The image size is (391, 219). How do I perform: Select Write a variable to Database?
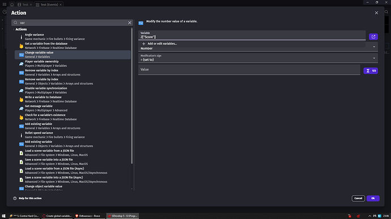click(x=73, y=99)
